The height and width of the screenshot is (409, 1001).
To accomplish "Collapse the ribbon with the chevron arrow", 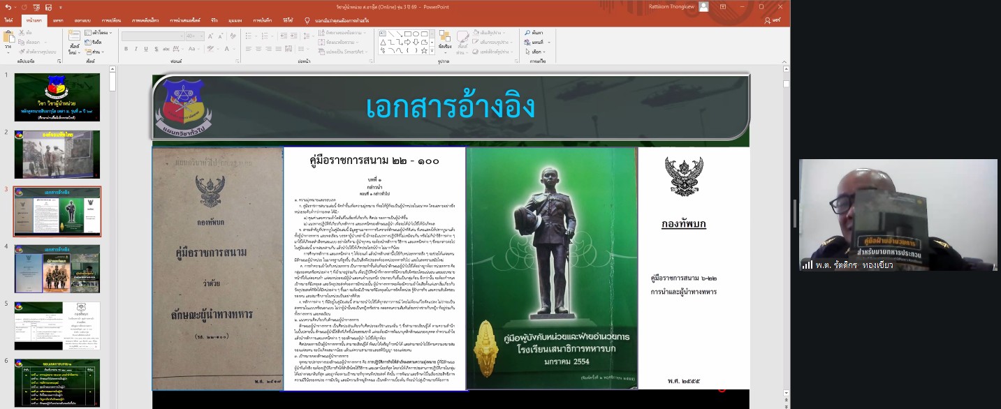I will (784, 62).
